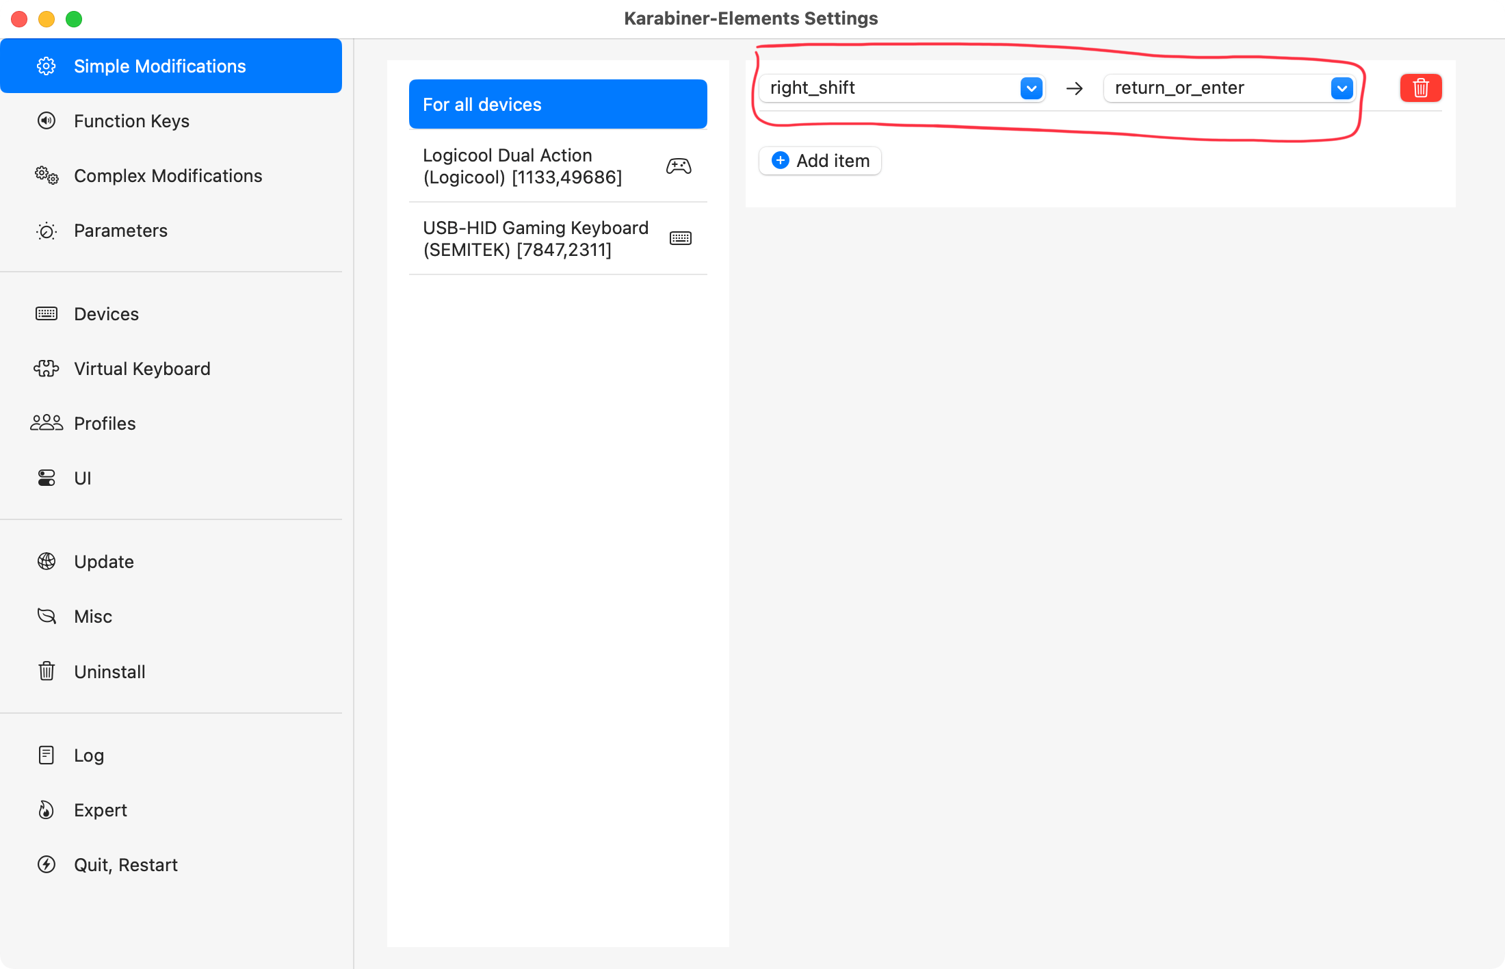This screenshot has width=1505, height=969.
Task: Expand the right_shift source key dropdown
Action: pos(1031,88)
